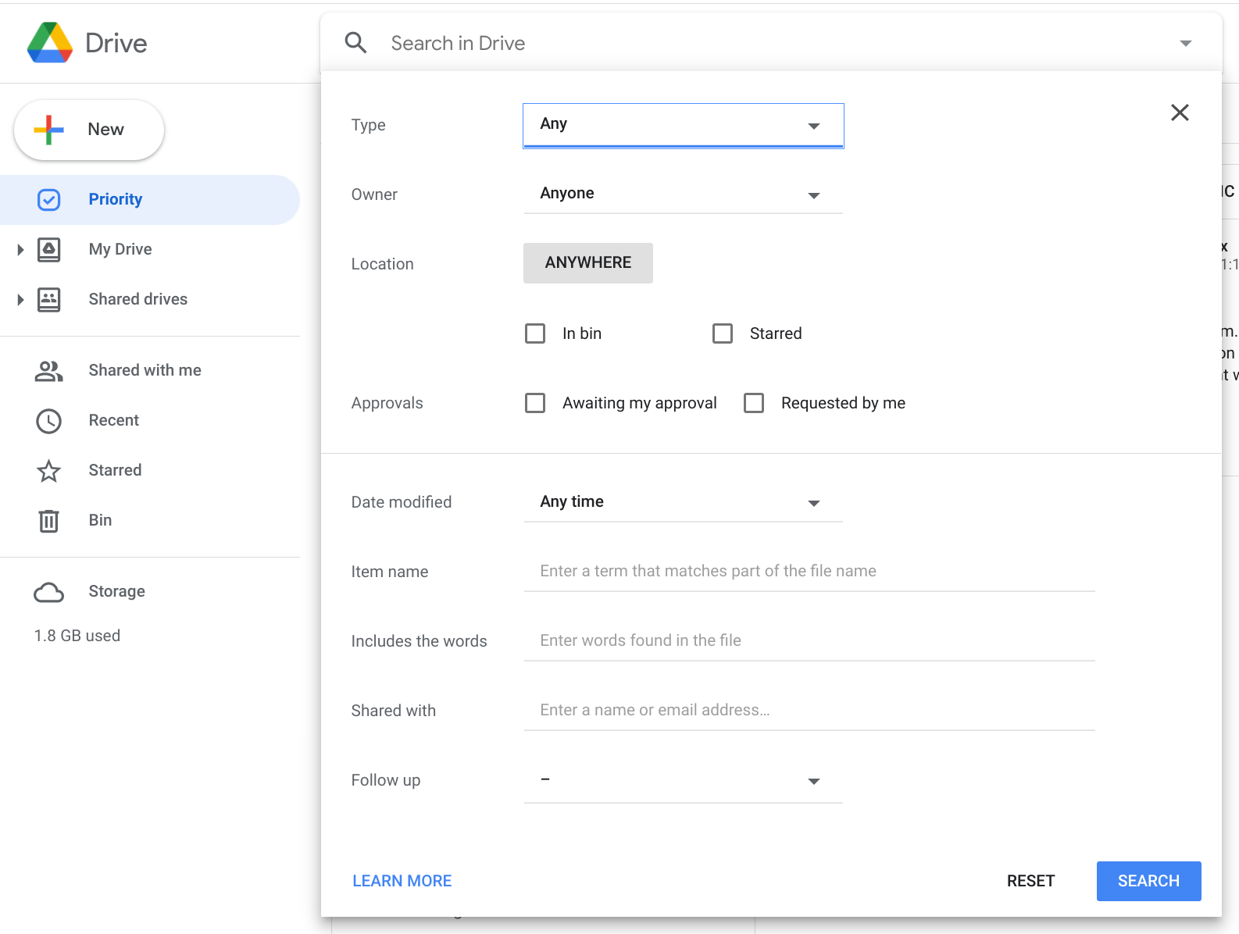Open the Follow up dropdown
Image resolution: width=1239 pixels, height=934 pixels.
[684, 781]
